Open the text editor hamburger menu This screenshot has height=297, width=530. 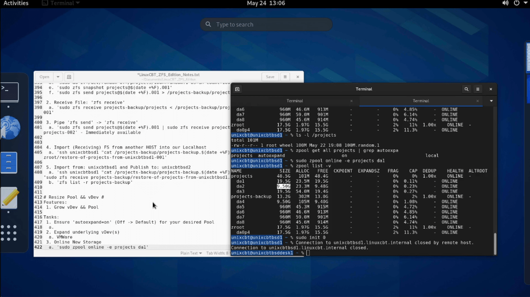(285, 77)
